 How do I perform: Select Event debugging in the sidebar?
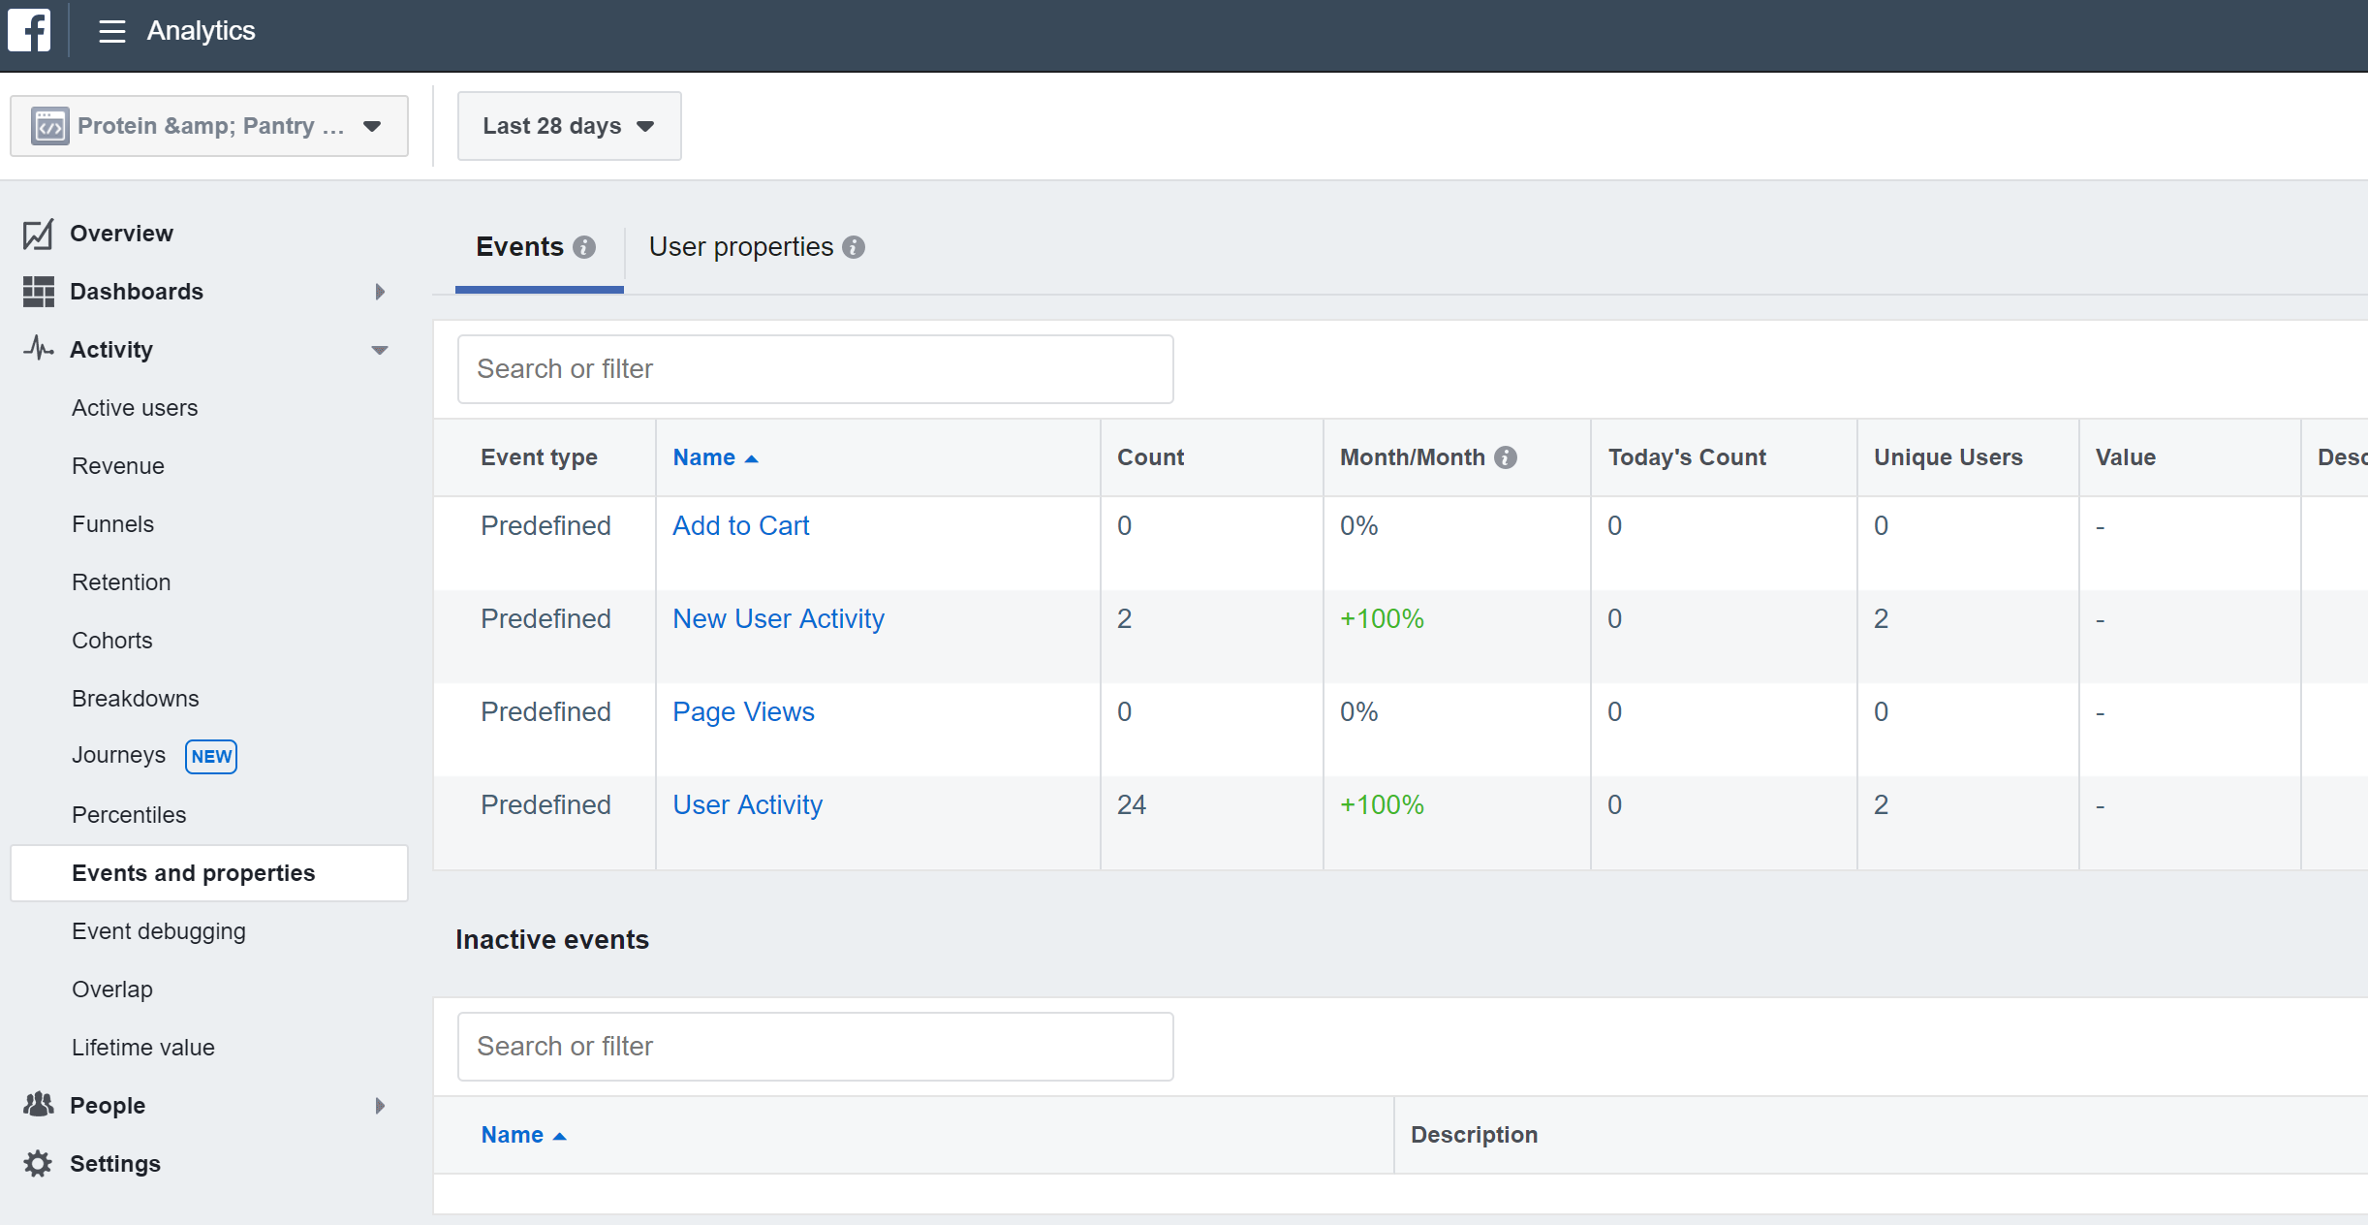(159, 931)
